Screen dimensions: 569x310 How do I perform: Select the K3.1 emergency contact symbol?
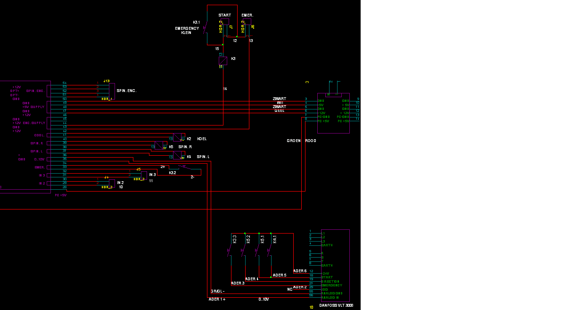pyautogui.click(x=206, y=28)
